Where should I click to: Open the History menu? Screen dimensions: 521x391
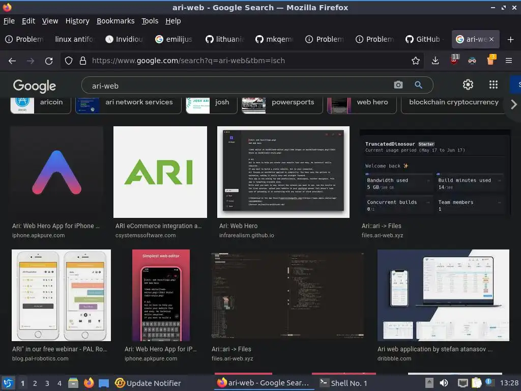(77, 21)
